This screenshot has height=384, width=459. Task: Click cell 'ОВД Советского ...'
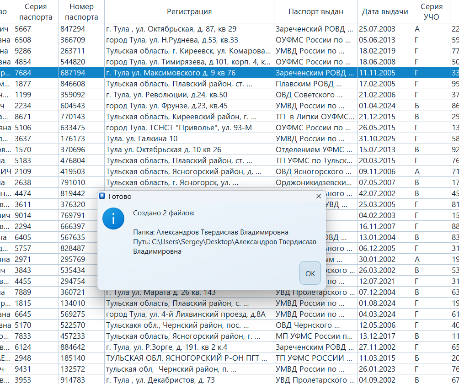coord(315,95)
